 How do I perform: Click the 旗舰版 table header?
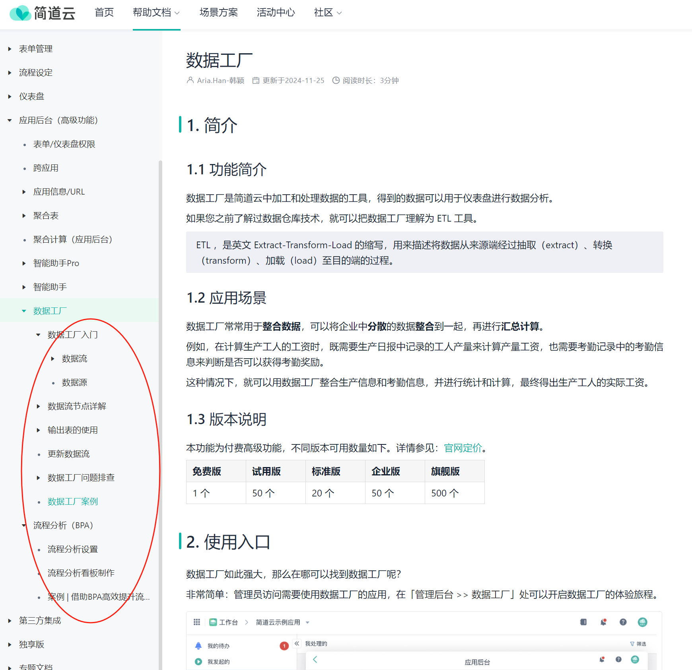[x=455, y=471]
